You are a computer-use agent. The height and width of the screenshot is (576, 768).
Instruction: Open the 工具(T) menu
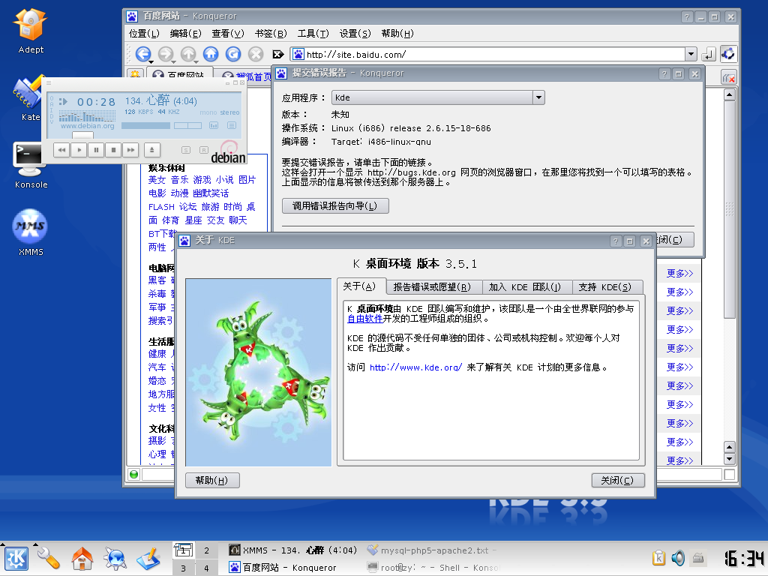313,33
